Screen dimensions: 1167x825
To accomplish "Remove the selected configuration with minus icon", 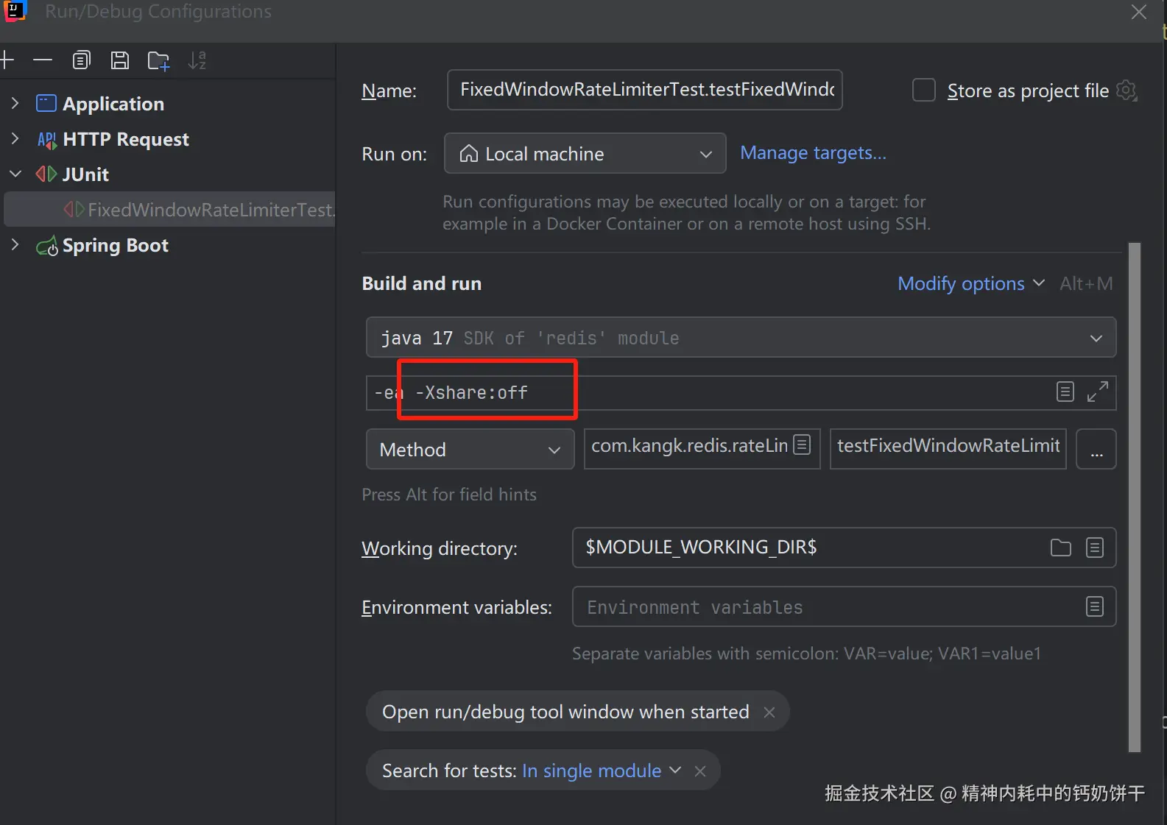I will 43,60.
